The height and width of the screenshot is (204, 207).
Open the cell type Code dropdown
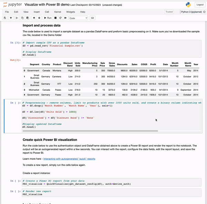[x=78, y=18]
